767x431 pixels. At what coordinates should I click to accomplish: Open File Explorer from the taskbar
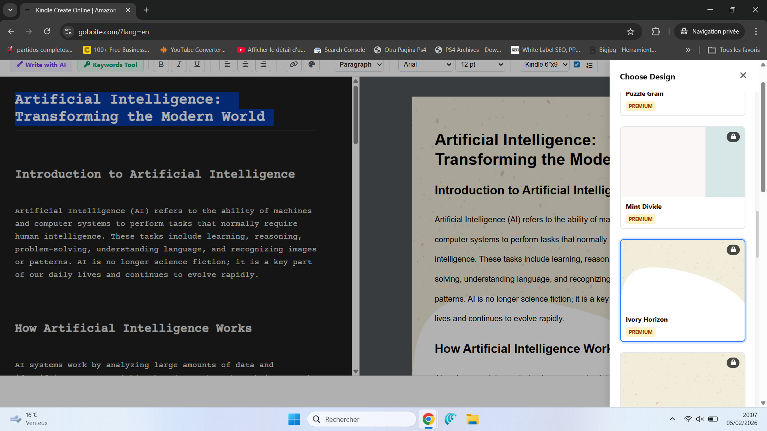click(x=472, y=419)
